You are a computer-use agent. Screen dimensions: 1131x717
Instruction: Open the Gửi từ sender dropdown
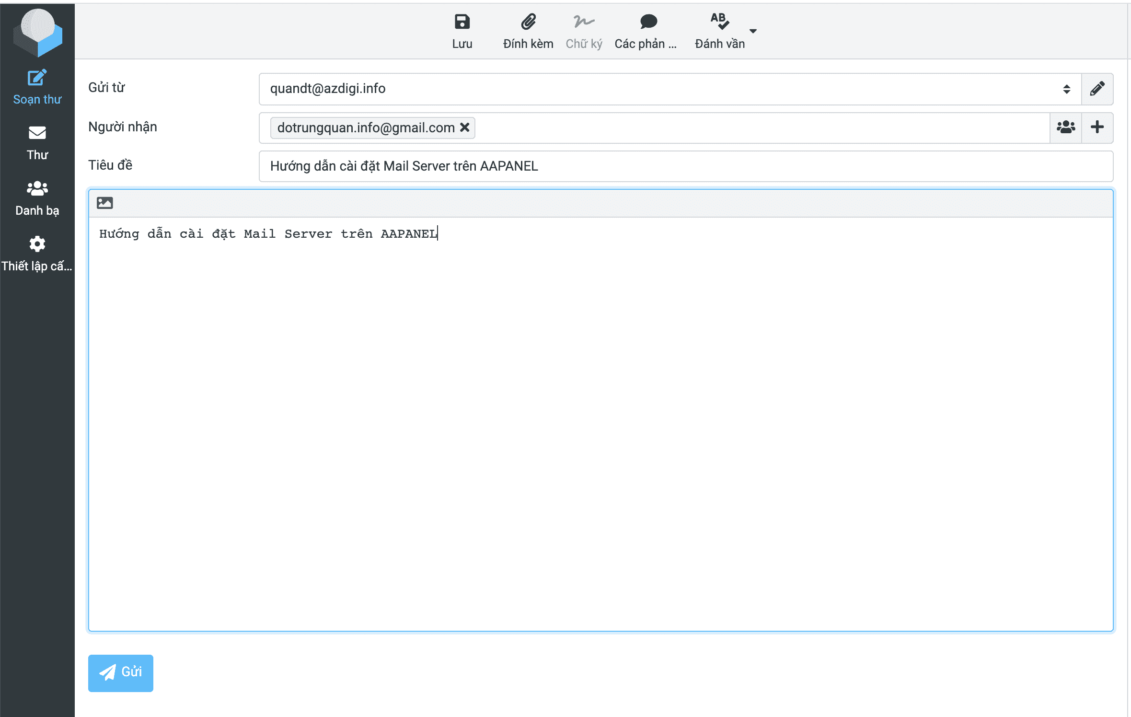pyautogui.click(x=669, y=89)
